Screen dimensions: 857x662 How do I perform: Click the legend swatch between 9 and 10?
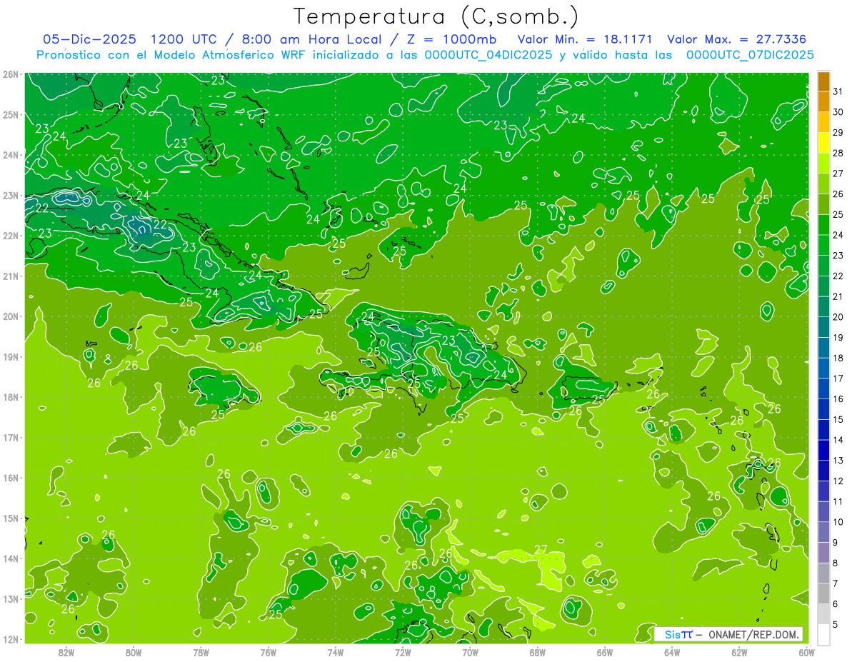pos(823,533)
